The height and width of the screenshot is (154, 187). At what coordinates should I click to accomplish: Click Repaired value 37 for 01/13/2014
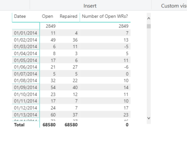75,115
